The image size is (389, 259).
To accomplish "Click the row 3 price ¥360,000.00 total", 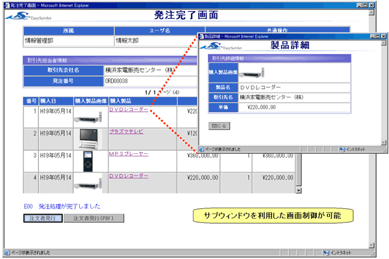I will tap(278, 156).
